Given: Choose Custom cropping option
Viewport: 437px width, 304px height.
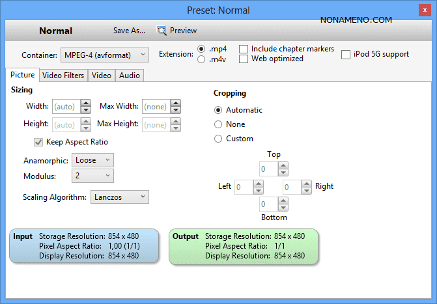Looking at the screenshot, I should [218, 139].
